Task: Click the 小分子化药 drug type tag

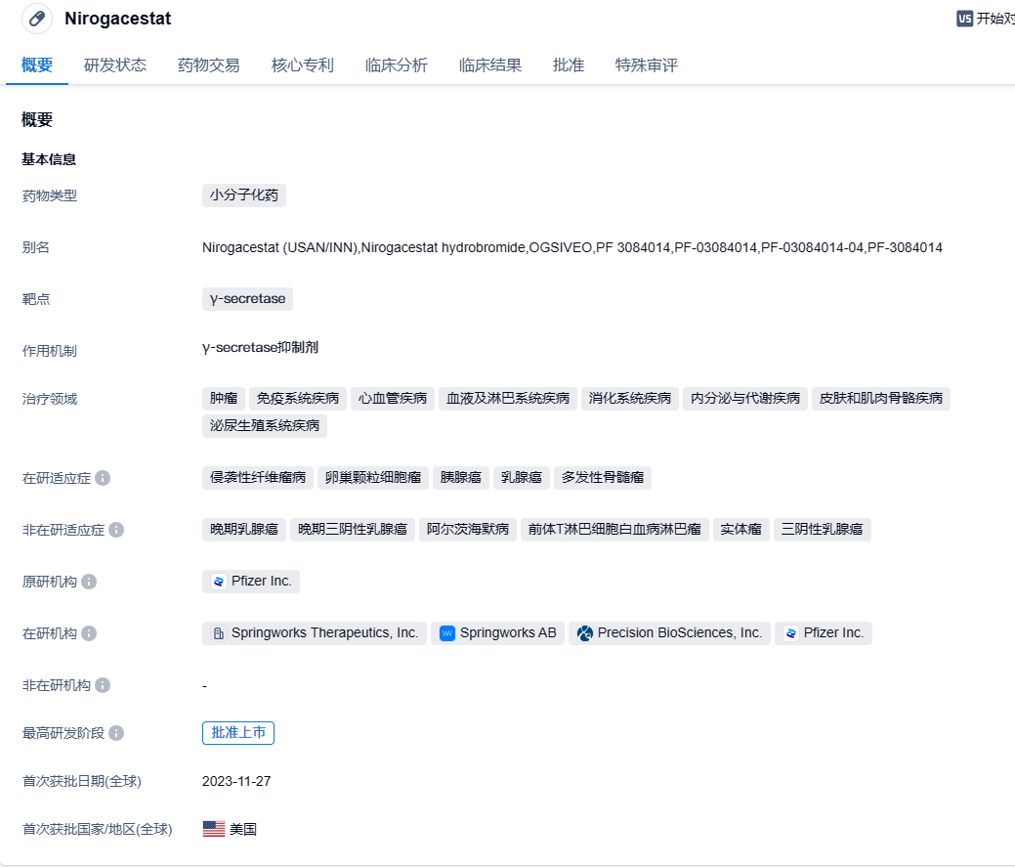Action: click(x=244, y=195)
